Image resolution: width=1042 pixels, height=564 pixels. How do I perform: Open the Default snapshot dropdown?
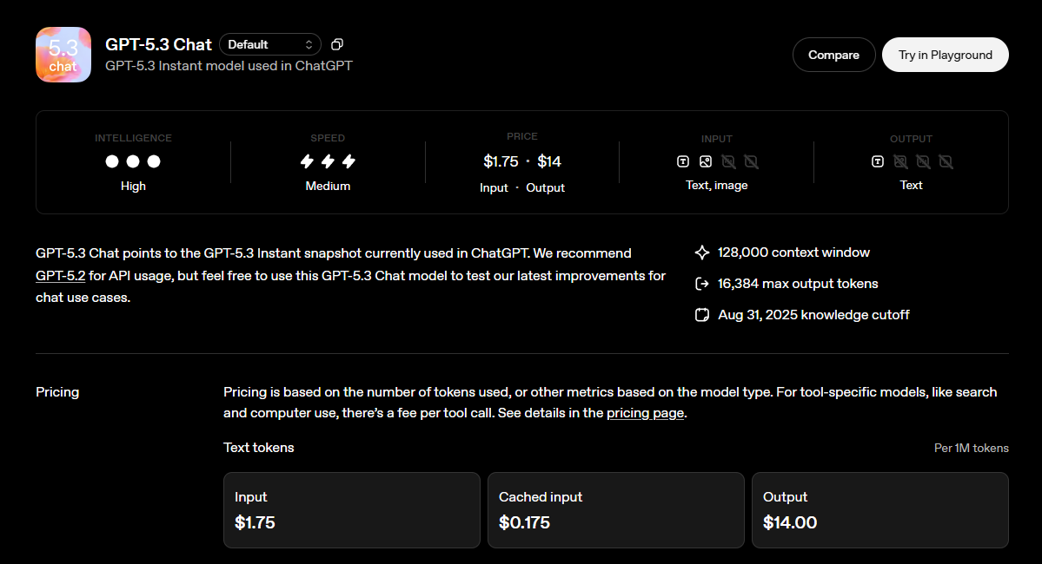tap(270, 43)
